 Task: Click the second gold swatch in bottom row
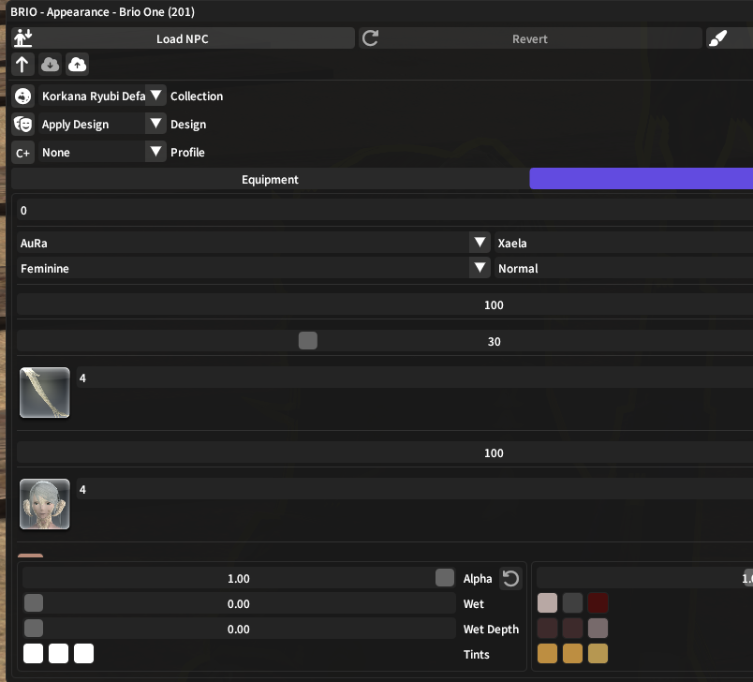click(x=572, y=654)
